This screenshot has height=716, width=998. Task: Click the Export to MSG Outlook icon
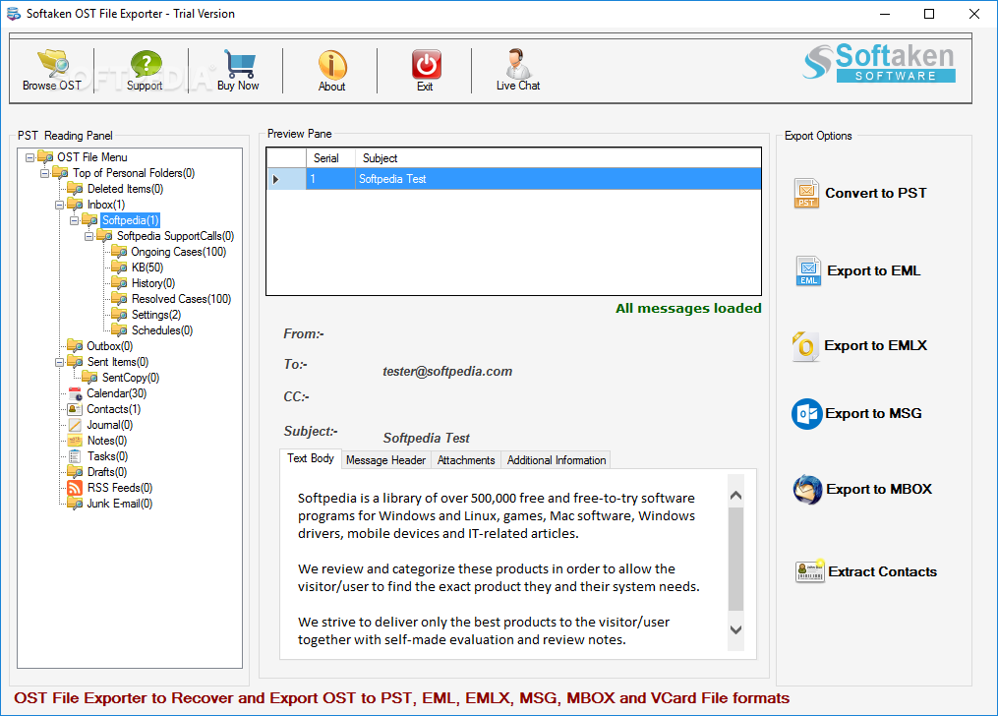tap(807, 414)
